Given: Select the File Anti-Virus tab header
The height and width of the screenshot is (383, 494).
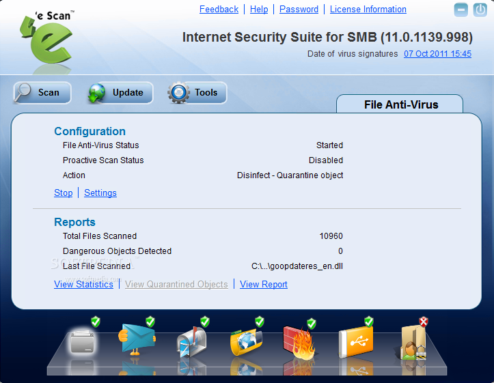Looking at the screenshot, I should (400, 104).
